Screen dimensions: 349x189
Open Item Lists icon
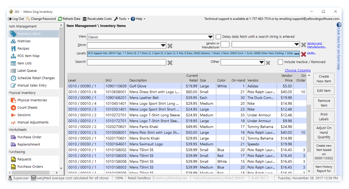[13, 63]
